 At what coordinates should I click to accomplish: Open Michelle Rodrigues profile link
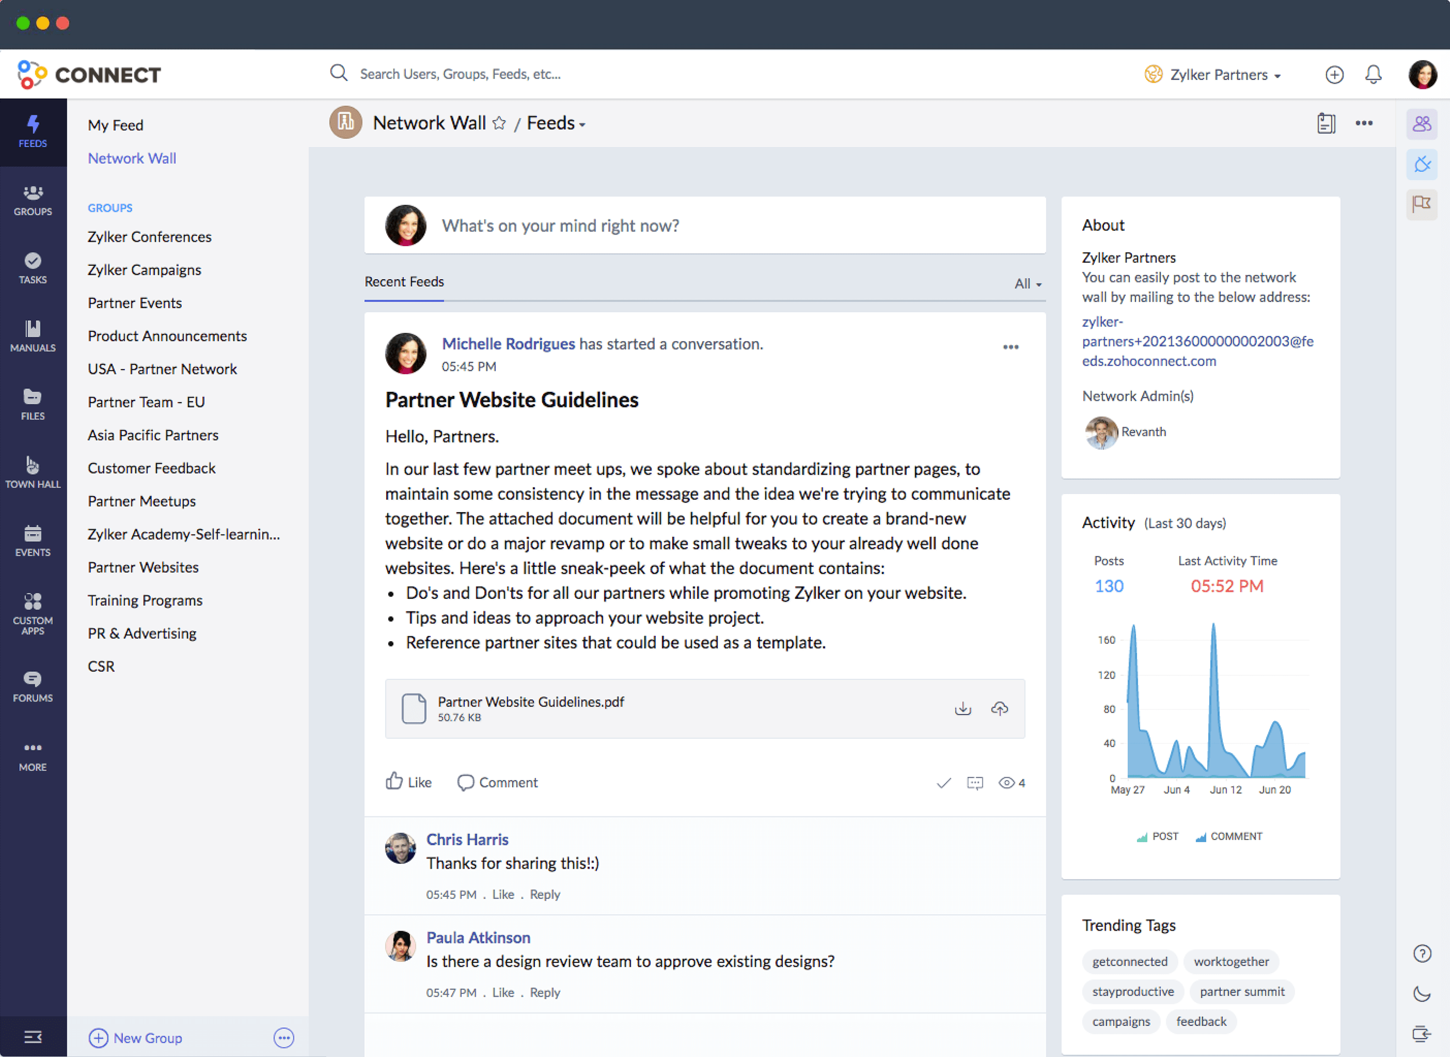pos(508,343)
